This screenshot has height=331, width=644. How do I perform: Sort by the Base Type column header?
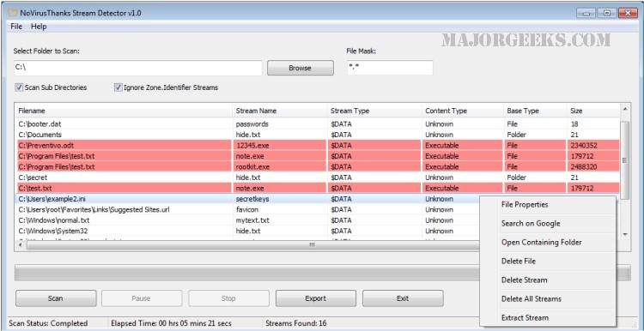[x=535, y=111]
